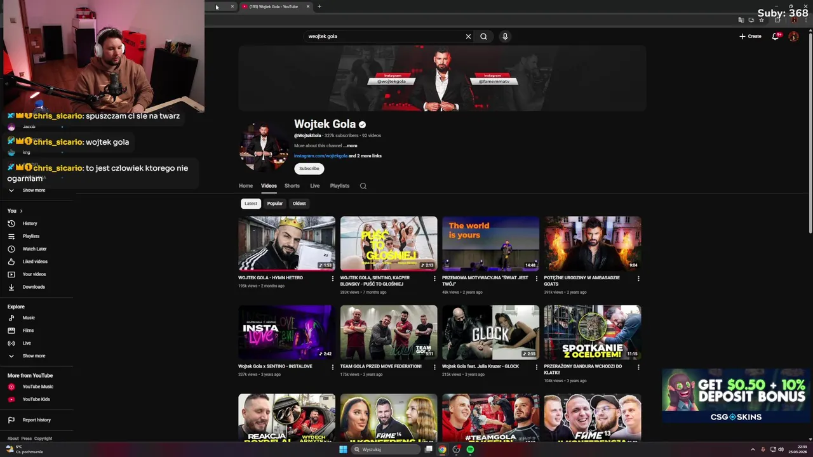Open options for INSTALOVE video
The image size is (813, 457).
tap(332, 367)
